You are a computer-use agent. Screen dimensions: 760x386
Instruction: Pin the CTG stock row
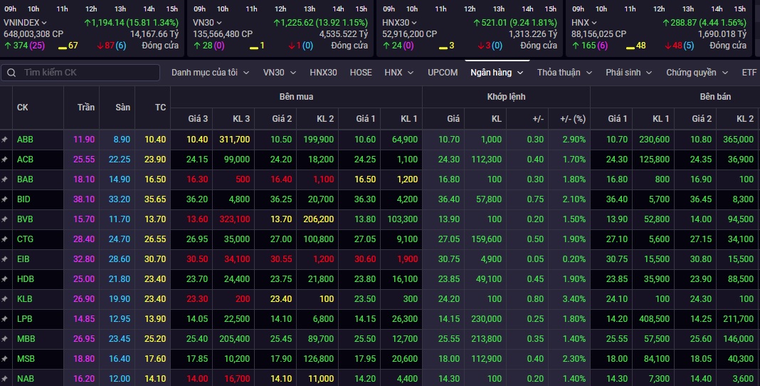pos(4,239)
